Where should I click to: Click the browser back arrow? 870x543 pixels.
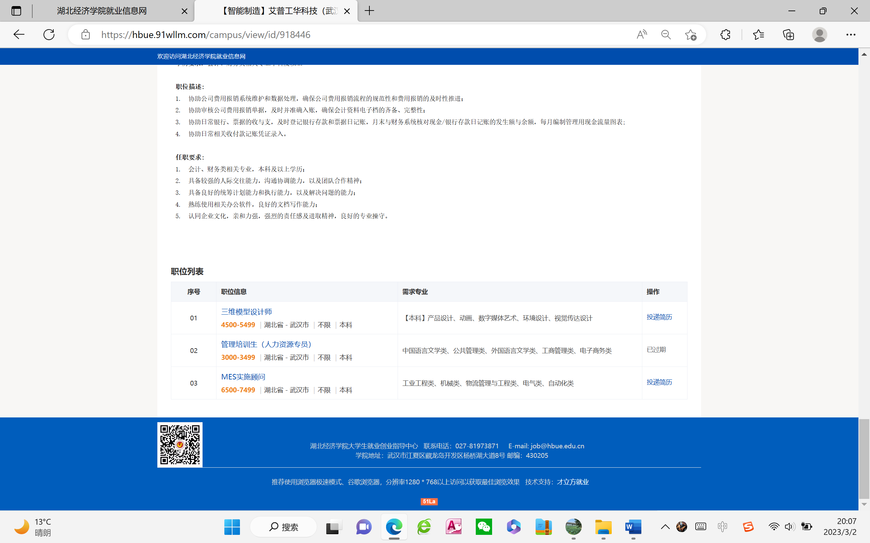[19, 35]
